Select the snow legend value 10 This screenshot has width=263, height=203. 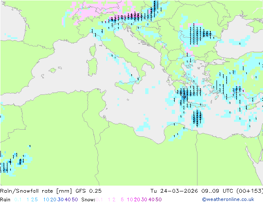130,200
